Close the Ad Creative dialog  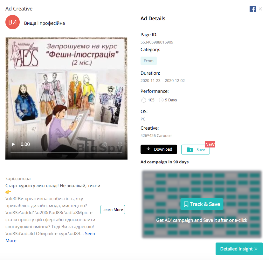[x=260, y=9]
